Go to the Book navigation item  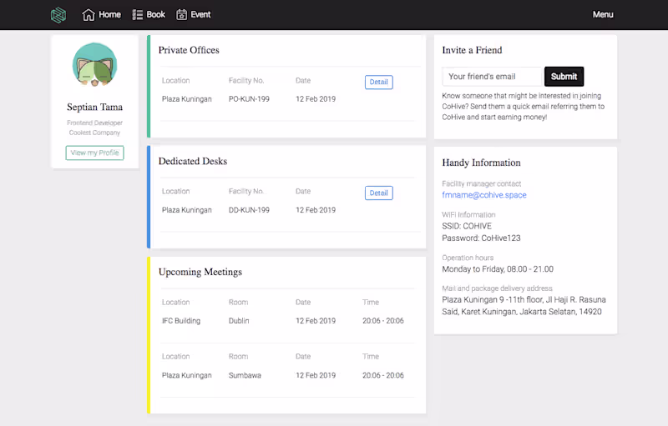pos(155,15)
